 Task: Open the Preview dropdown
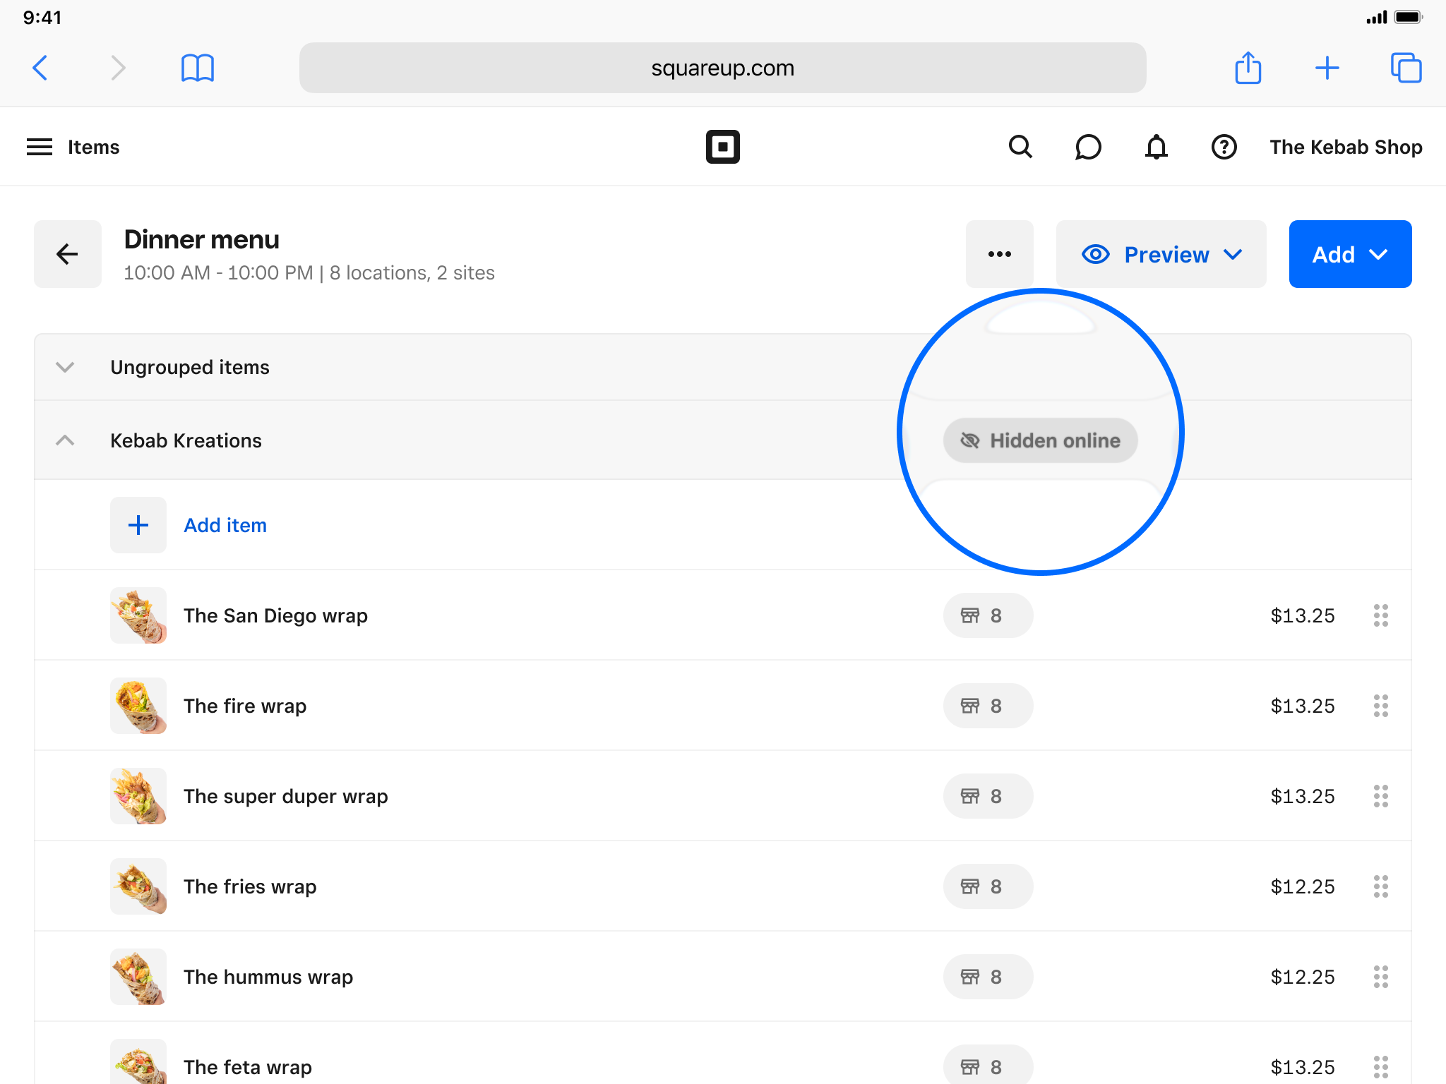[x=1161, y=254]
